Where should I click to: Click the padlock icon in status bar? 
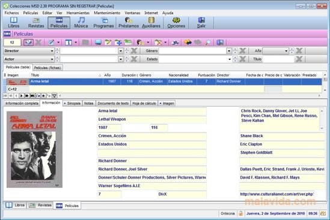(240, 213)
